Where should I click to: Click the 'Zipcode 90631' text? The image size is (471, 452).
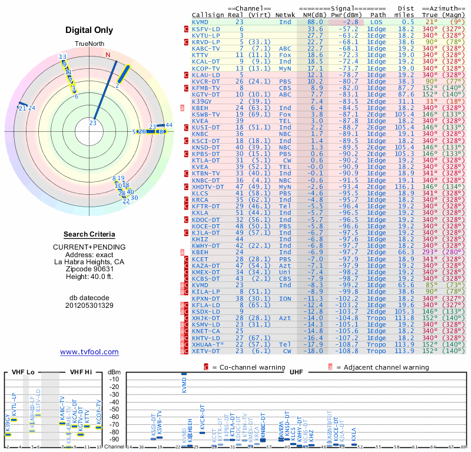coord(89,269)
